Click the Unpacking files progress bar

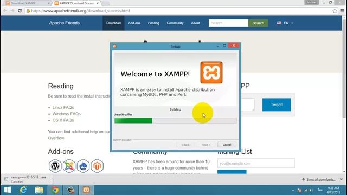(x=175, y=120)
